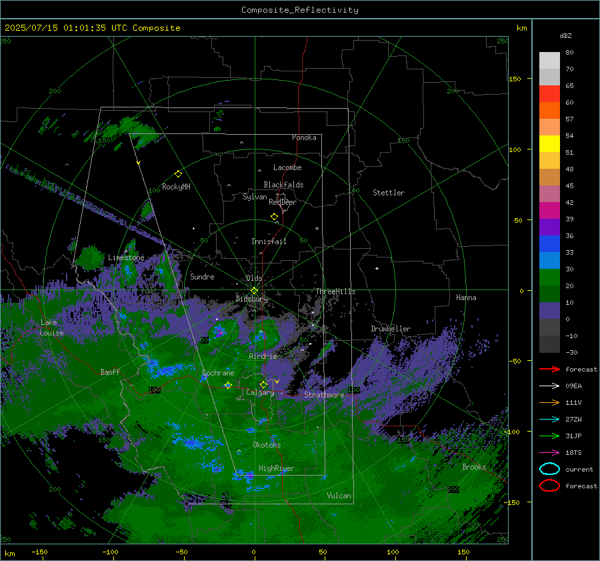The width and height of the screenshot is (600, 561).
Task: Select the yellow 51-54 dBZ color swatch
Action: point(549,144)
